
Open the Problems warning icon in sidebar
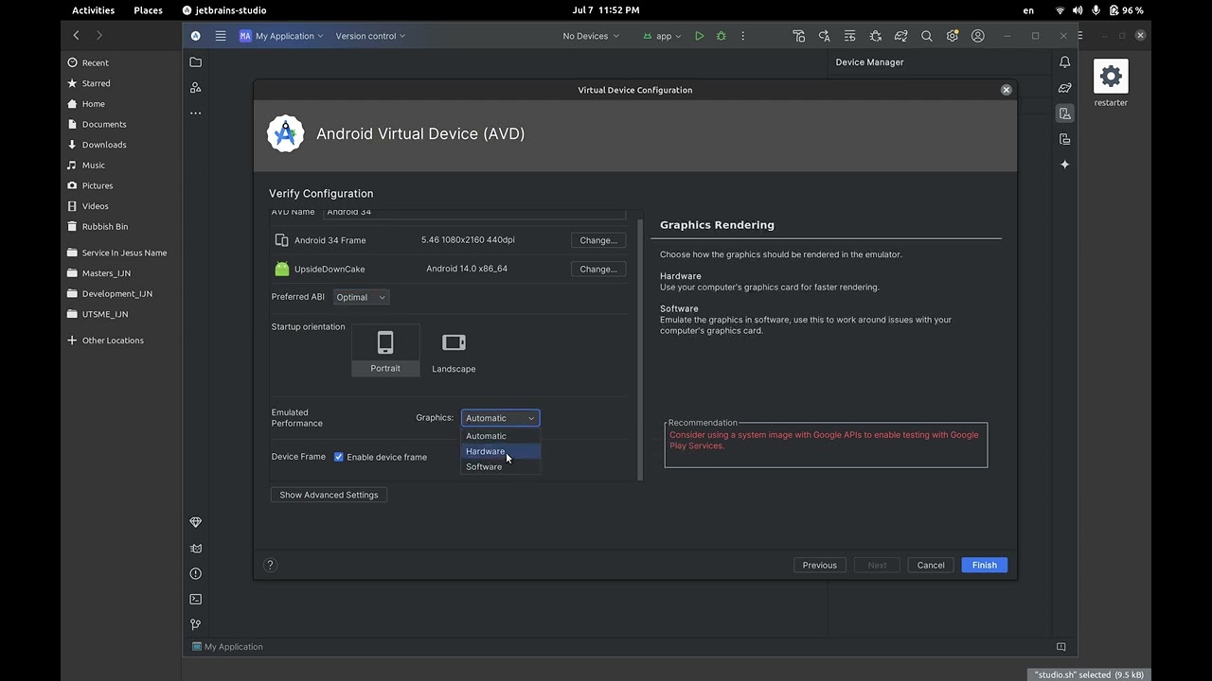coord(196,573)
